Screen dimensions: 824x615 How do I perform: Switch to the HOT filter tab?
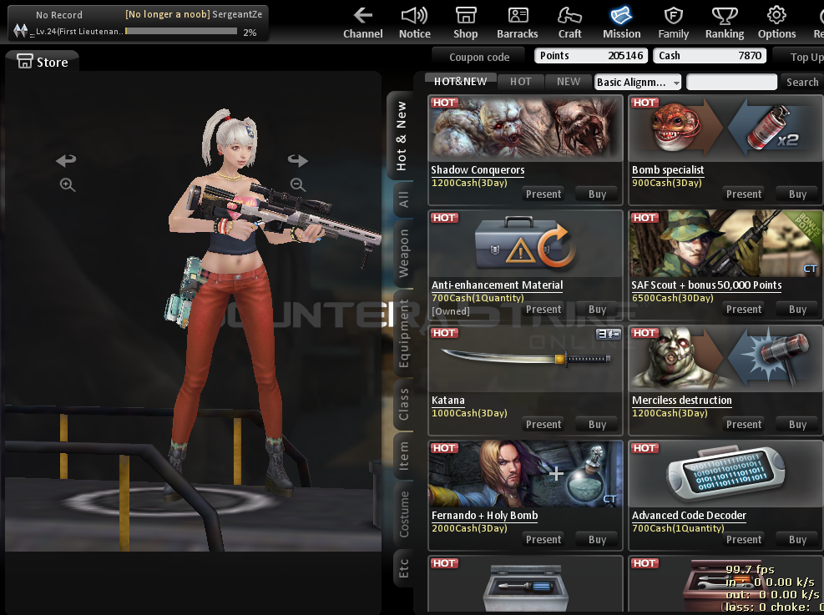(521, 82)
